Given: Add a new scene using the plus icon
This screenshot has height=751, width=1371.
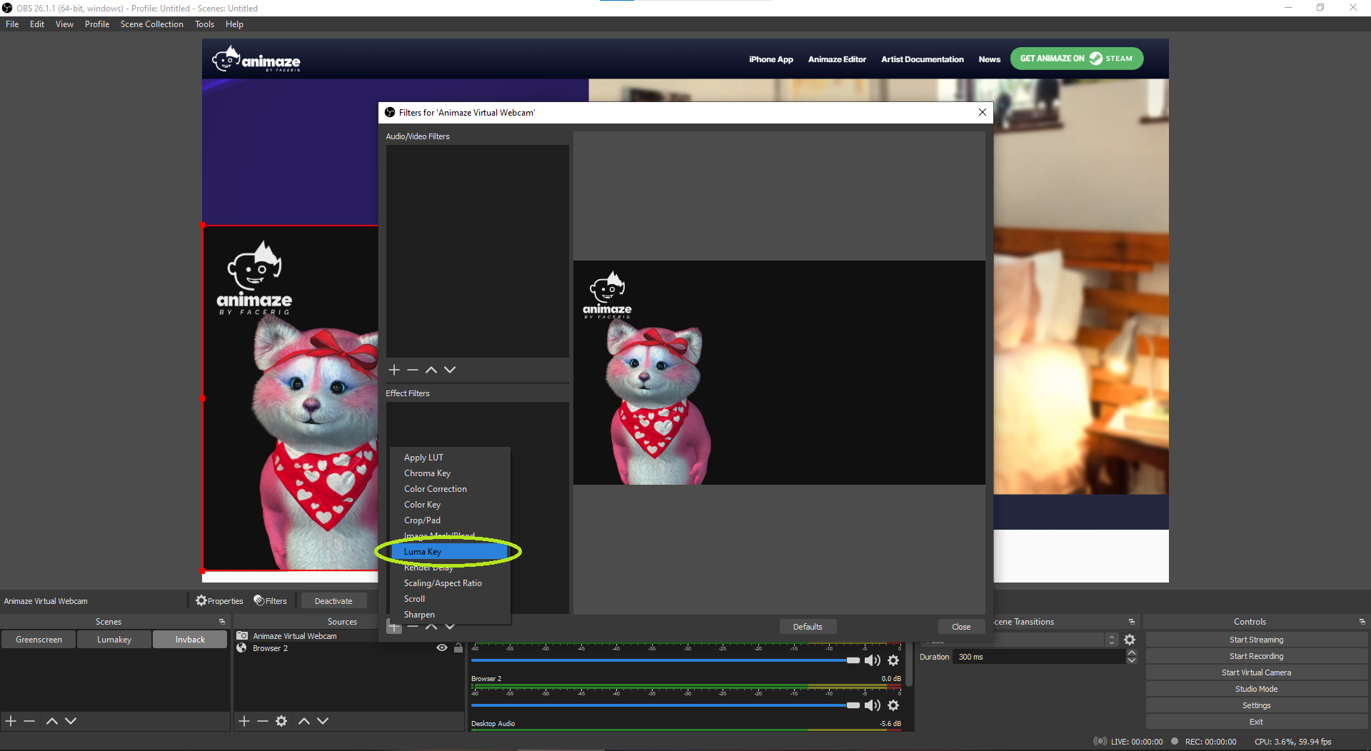Looking at the screenshot, I should click(x=10, y=721).
